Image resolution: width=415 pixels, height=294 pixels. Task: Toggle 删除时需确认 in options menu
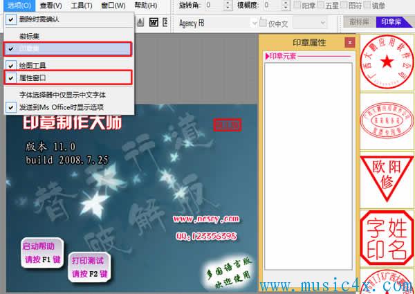[x=69, y=19]
